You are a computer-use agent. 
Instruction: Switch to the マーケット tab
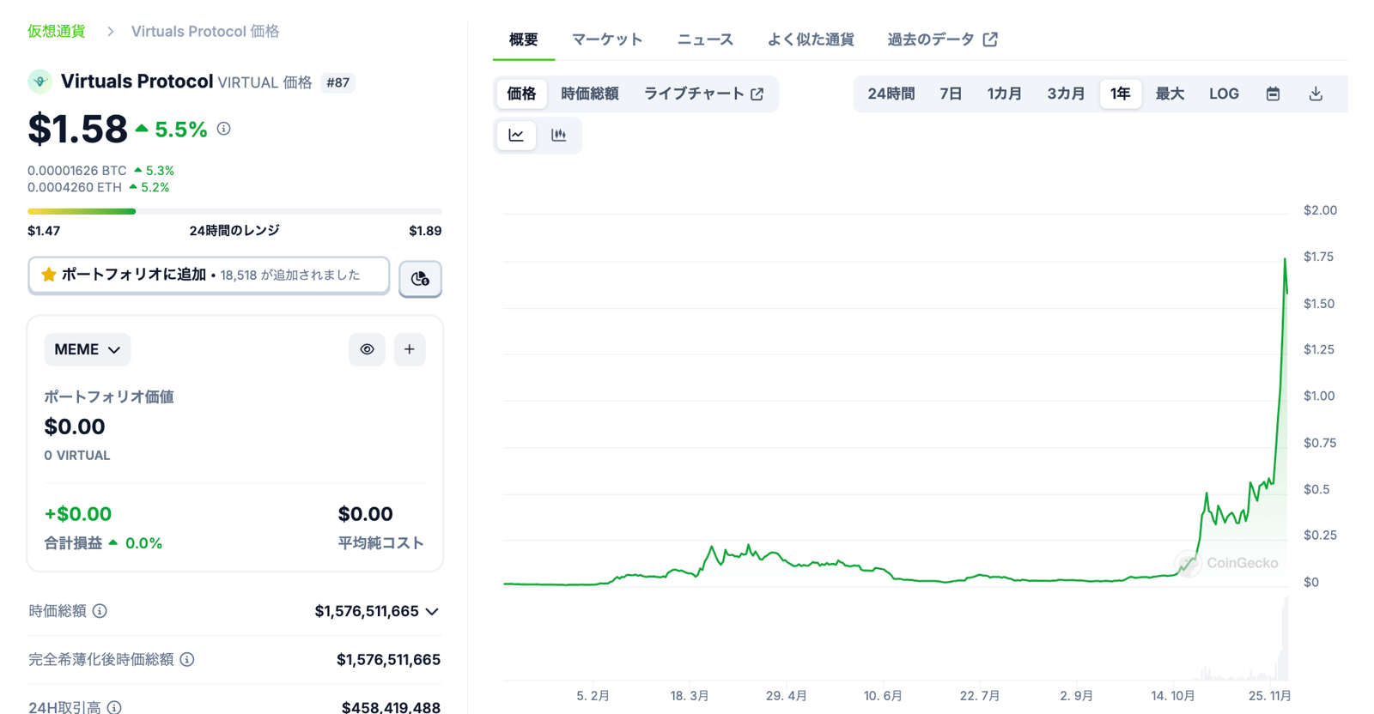[607, 39]
